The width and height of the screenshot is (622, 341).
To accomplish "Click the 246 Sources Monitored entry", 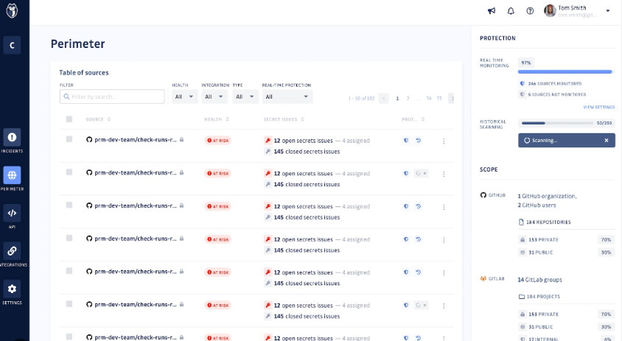I will (551, 84).
